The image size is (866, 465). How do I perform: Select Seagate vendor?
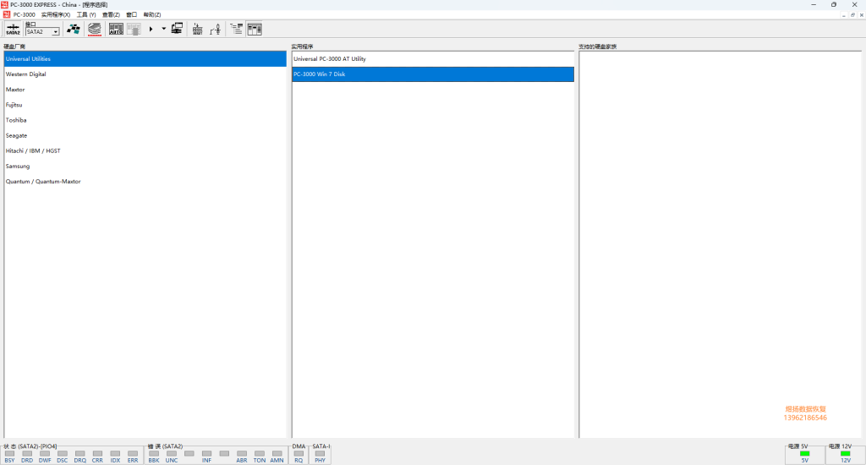(145, 135)
